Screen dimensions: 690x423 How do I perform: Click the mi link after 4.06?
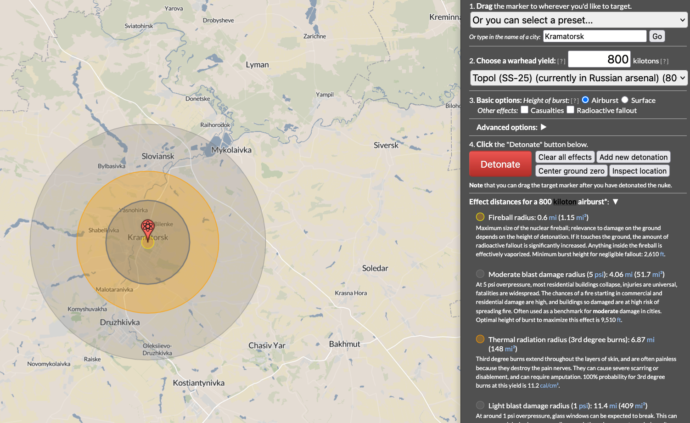click(x=629, y=274)
